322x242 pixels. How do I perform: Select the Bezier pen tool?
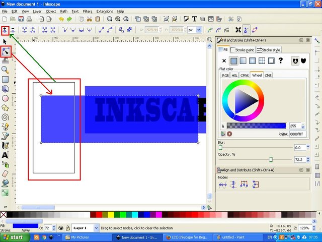click(x=5, y=136)
